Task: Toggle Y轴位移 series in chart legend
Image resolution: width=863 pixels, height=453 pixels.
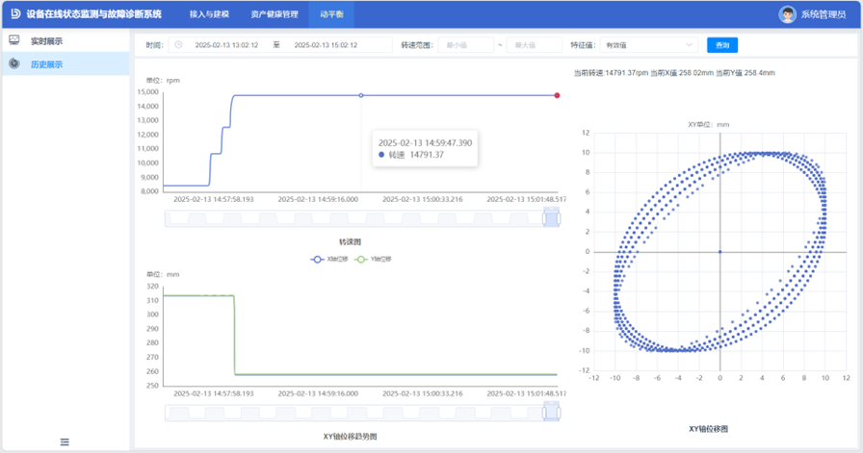Action: coord(374,260)
